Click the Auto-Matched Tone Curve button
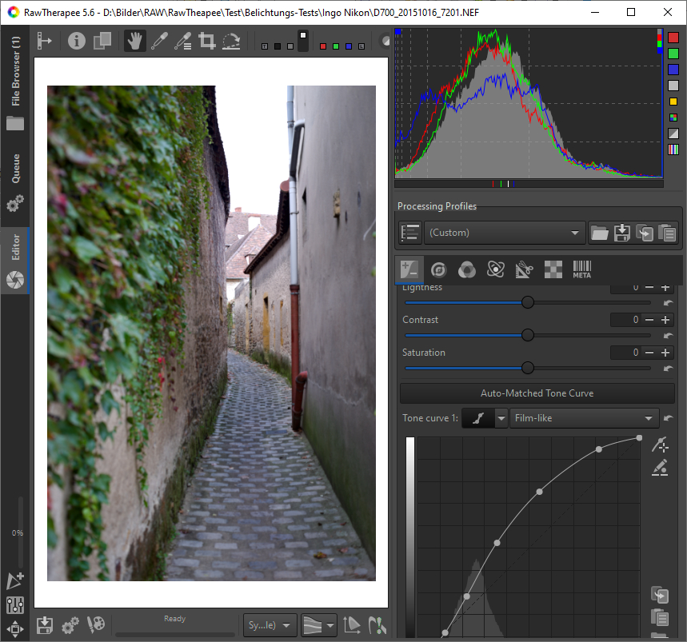This screenshot has height=642, width=687. tap(537, 393)
